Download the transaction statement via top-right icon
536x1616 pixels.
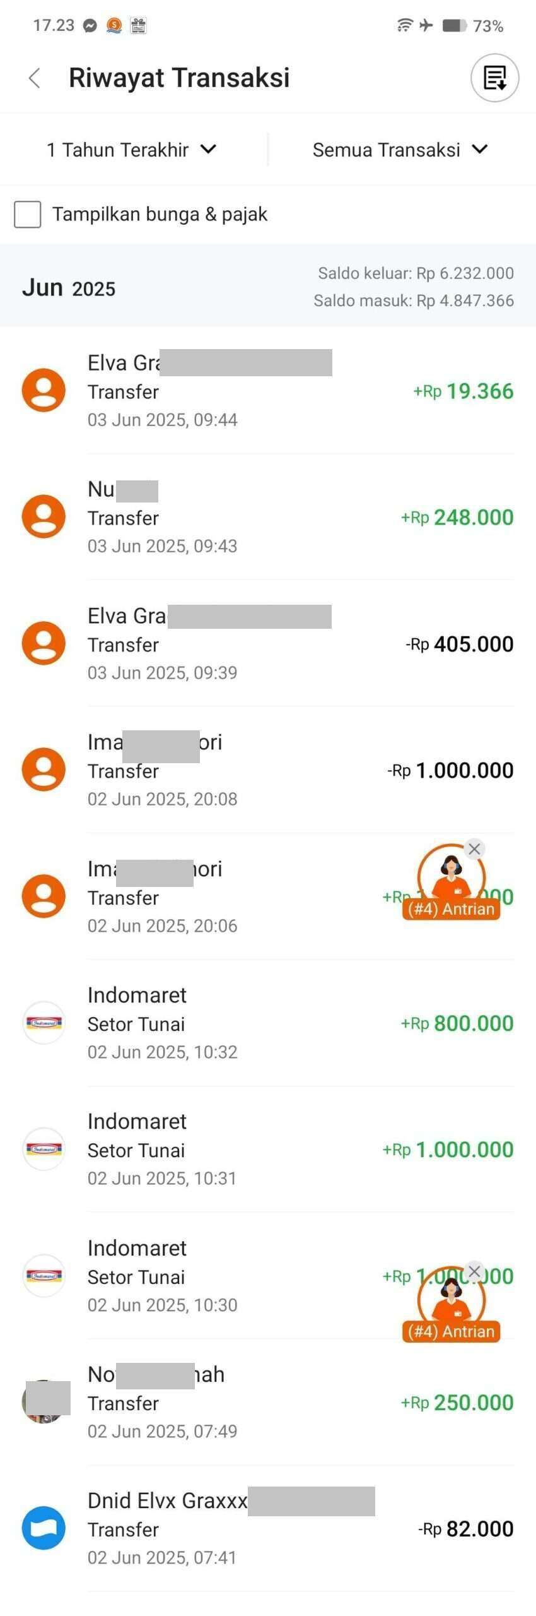click(x=495, y=78)
